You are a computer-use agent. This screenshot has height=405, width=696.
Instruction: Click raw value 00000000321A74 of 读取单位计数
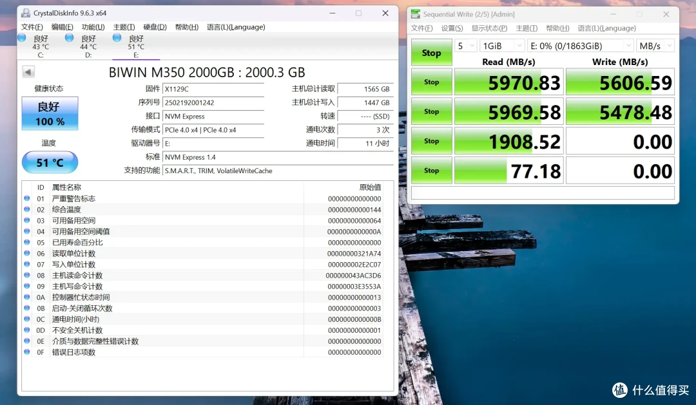354,253
